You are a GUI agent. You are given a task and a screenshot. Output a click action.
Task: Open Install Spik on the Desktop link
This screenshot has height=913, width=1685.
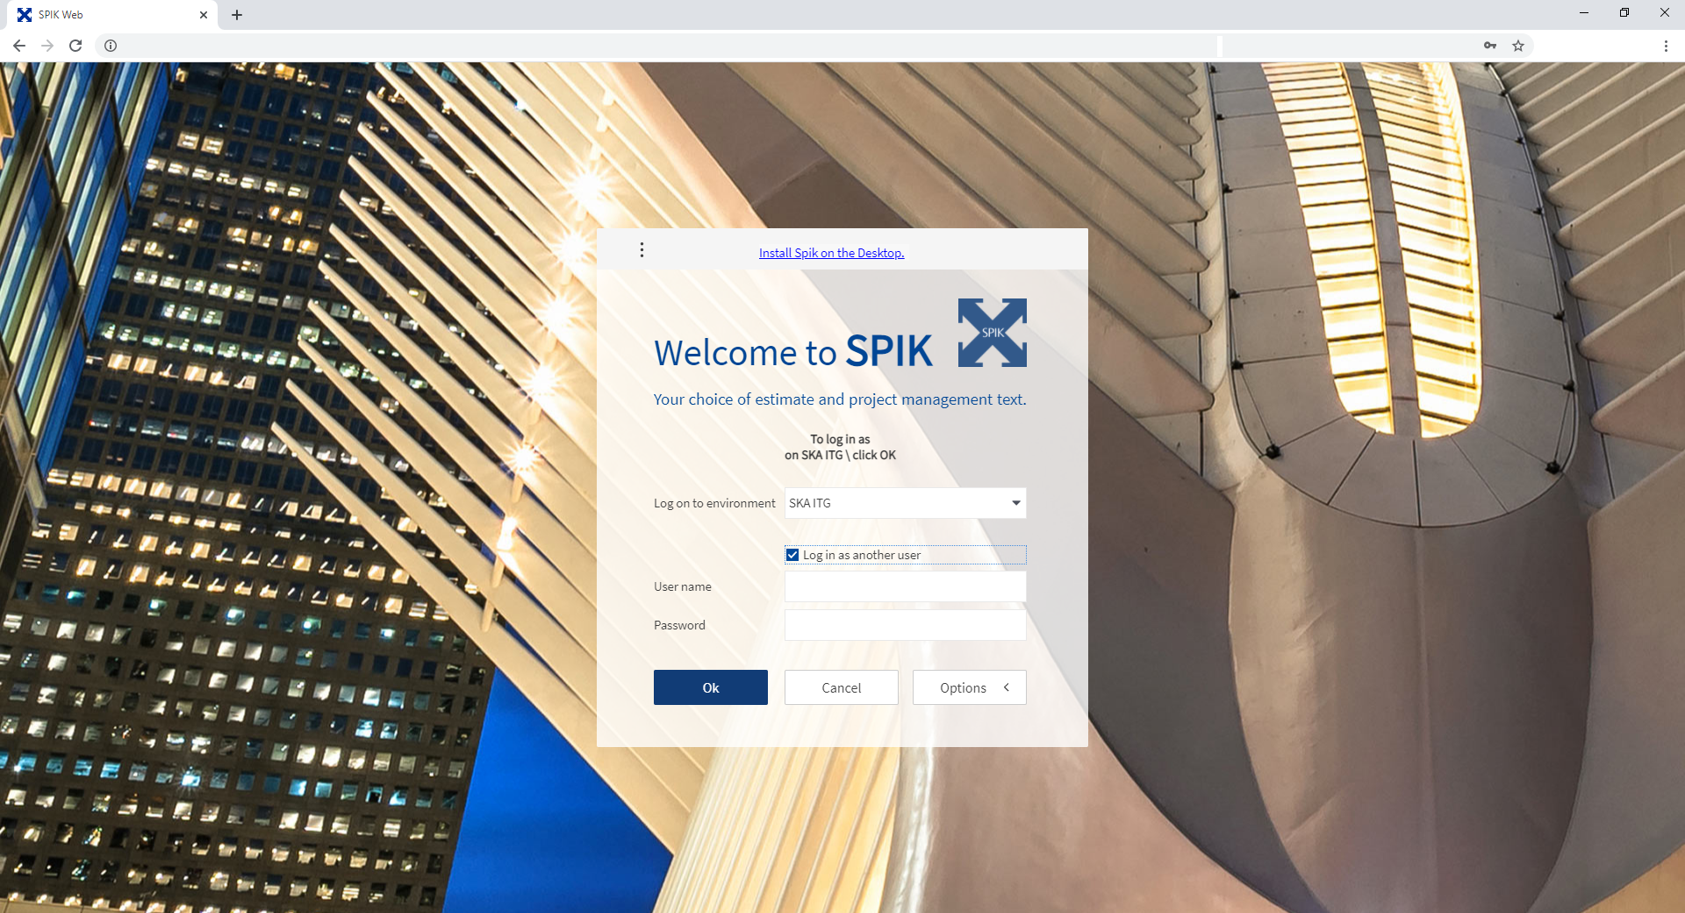(832, 253)
